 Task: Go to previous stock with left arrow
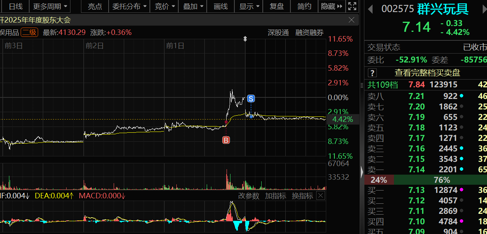tap(370, 9)
